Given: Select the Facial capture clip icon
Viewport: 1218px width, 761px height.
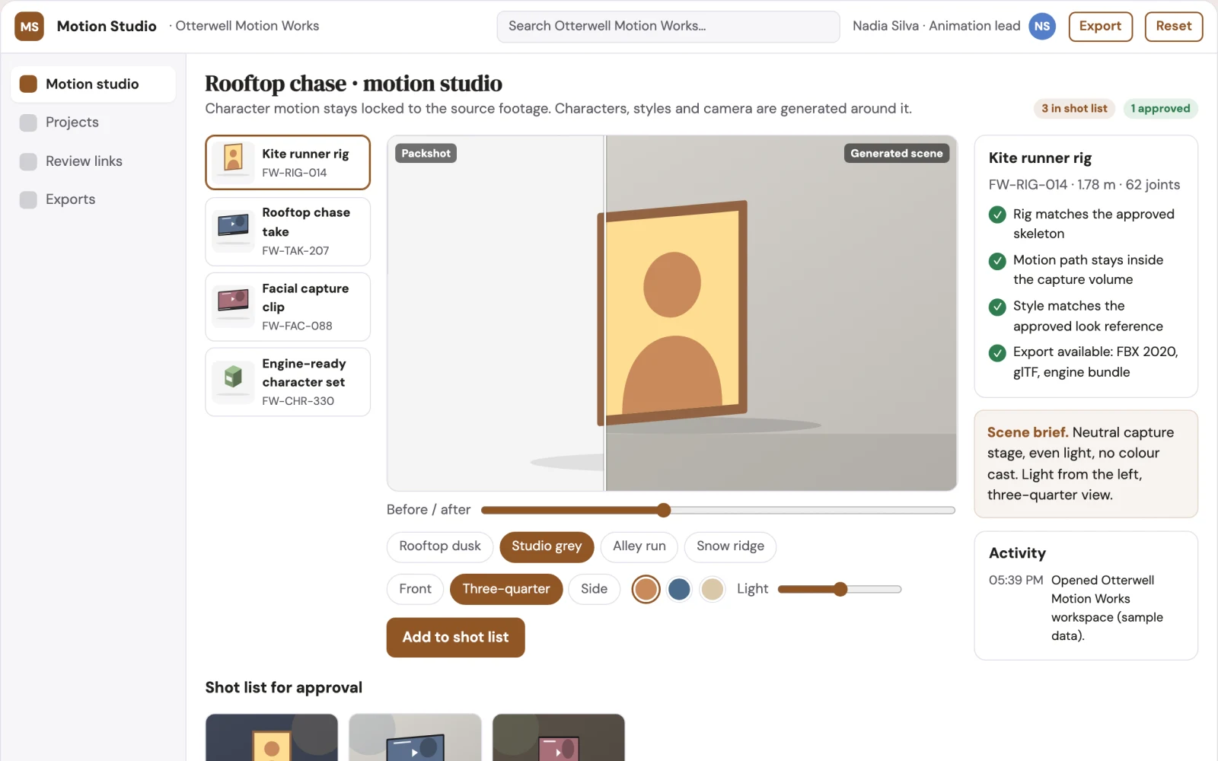Looking at the screenshot, I should click(x=233, y=306).
